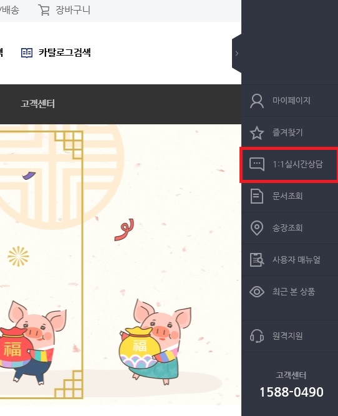Click the catalog book icon
This screenshot has width=338, height=416.
(x=26, y=53)
